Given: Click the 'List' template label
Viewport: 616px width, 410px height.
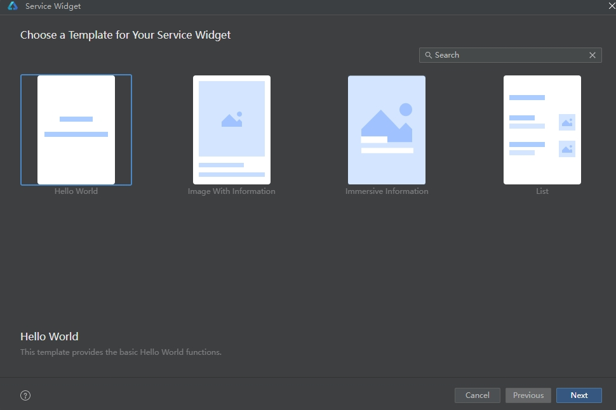Looking at the screenshot, I should tap(542, 191).
